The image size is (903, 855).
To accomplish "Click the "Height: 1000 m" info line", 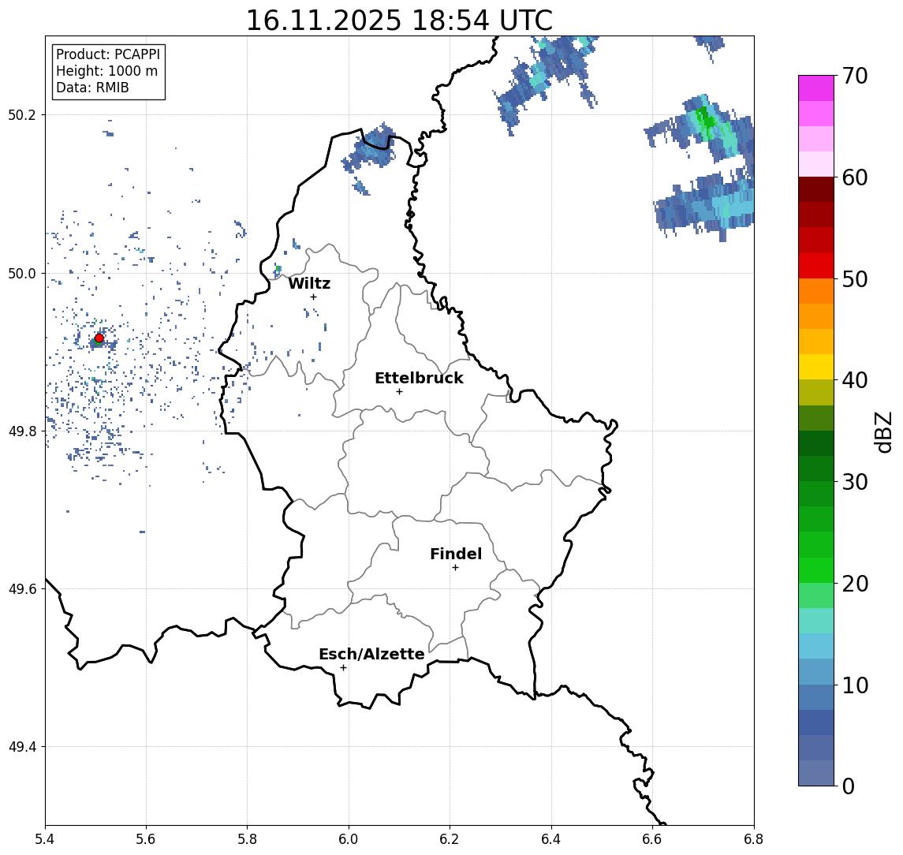I will pos(106,71).
